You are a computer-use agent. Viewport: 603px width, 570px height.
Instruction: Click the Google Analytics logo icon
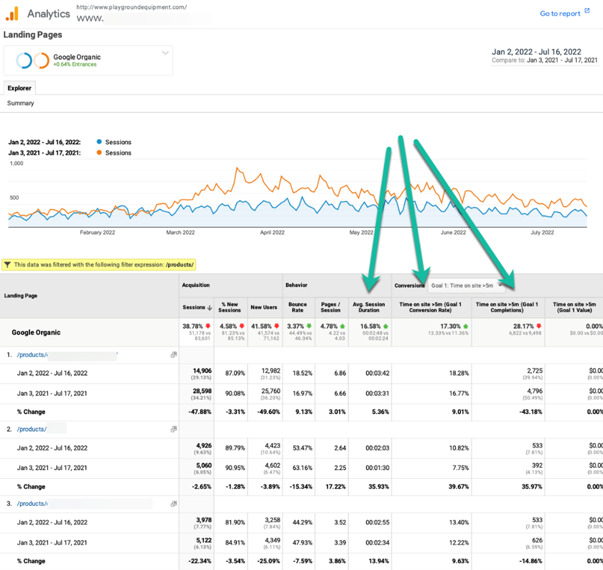12,13
